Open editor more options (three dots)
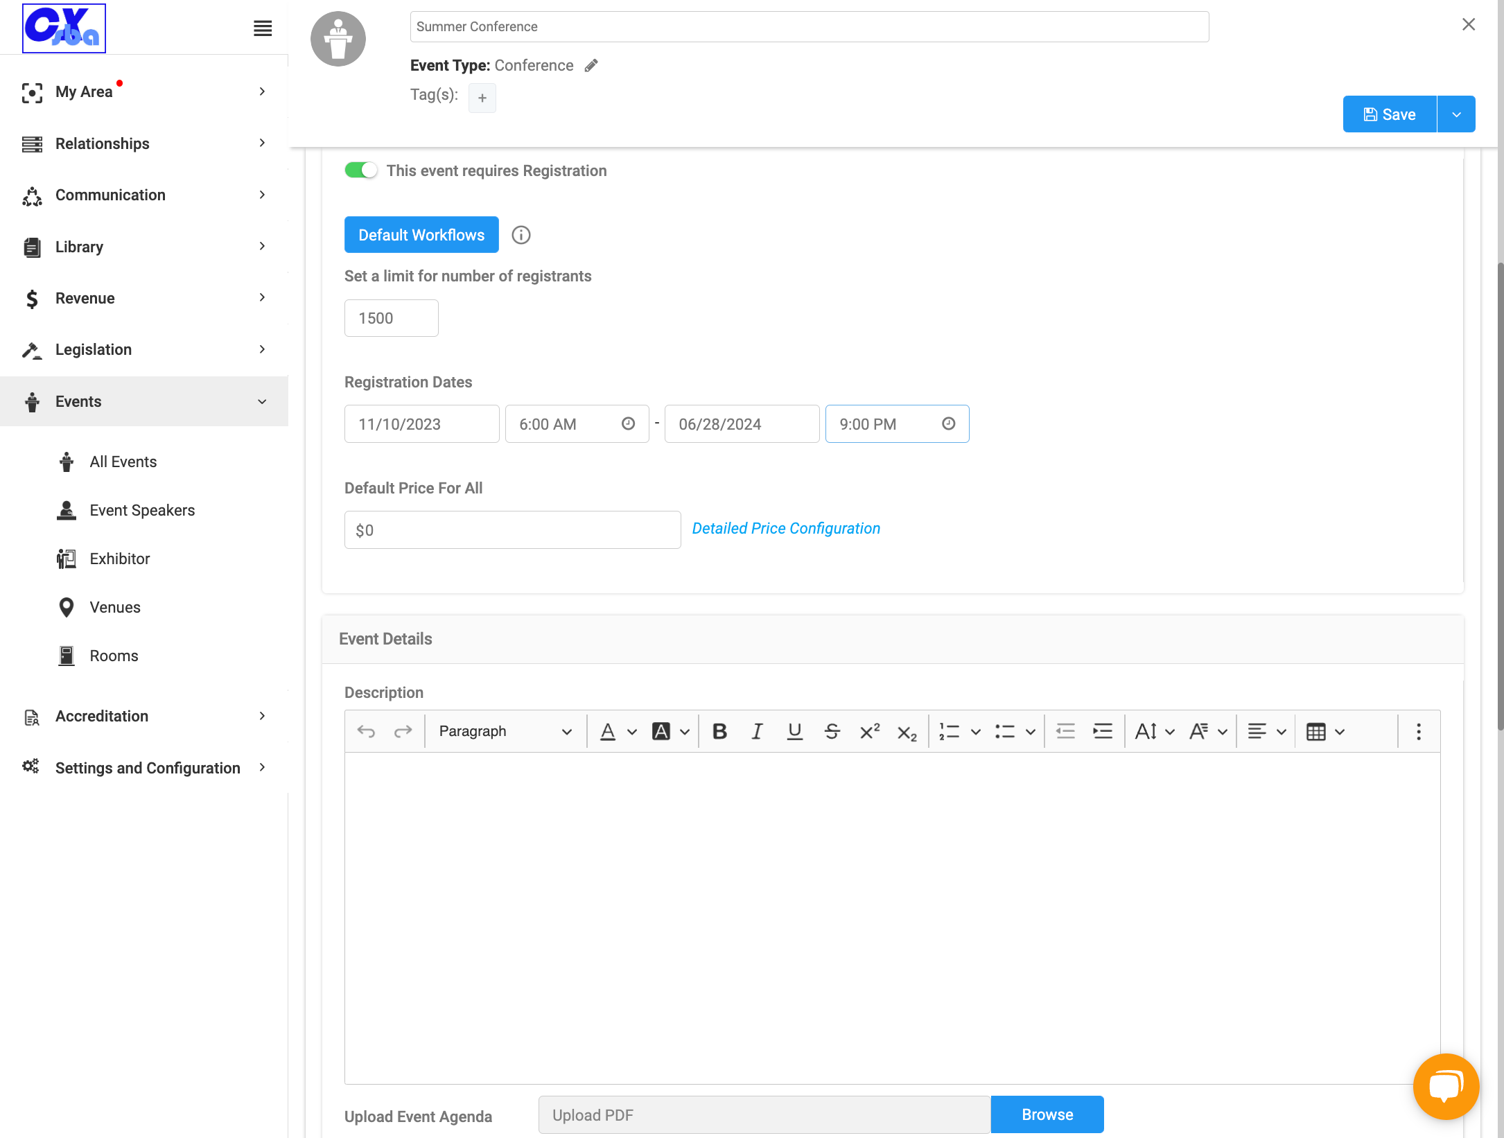Image resolution: width=1504 pixels, height=1138 pixels. click(1418, 731)
